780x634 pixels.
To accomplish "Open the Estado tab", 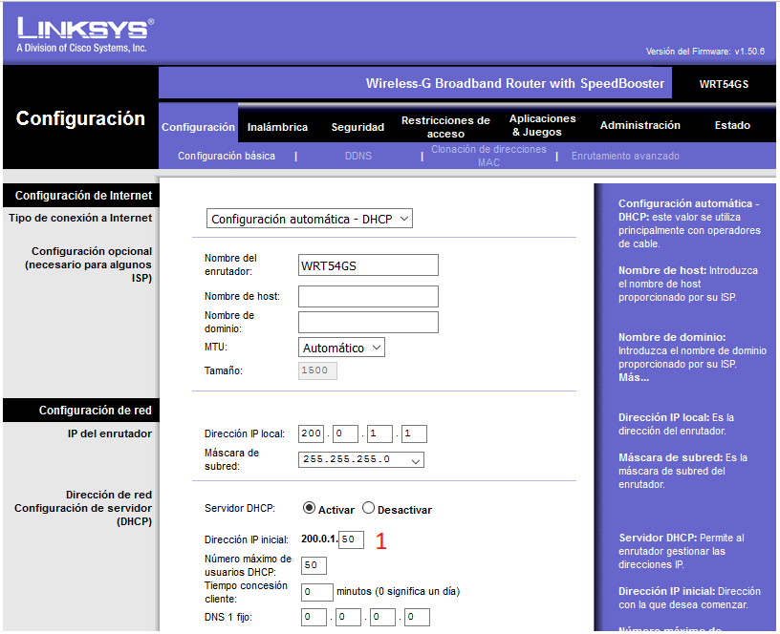I will tap(732, 125).
